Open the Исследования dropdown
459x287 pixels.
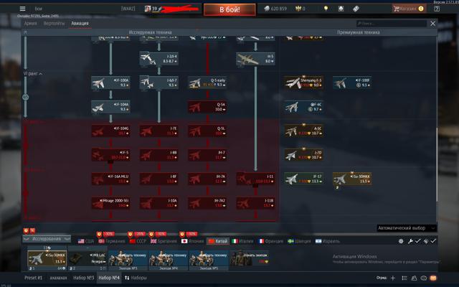(x=47, y=239)
